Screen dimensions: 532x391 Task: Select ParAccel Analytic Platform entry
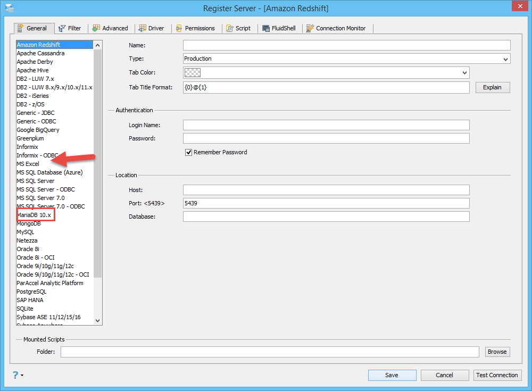(x=55, y=283)
